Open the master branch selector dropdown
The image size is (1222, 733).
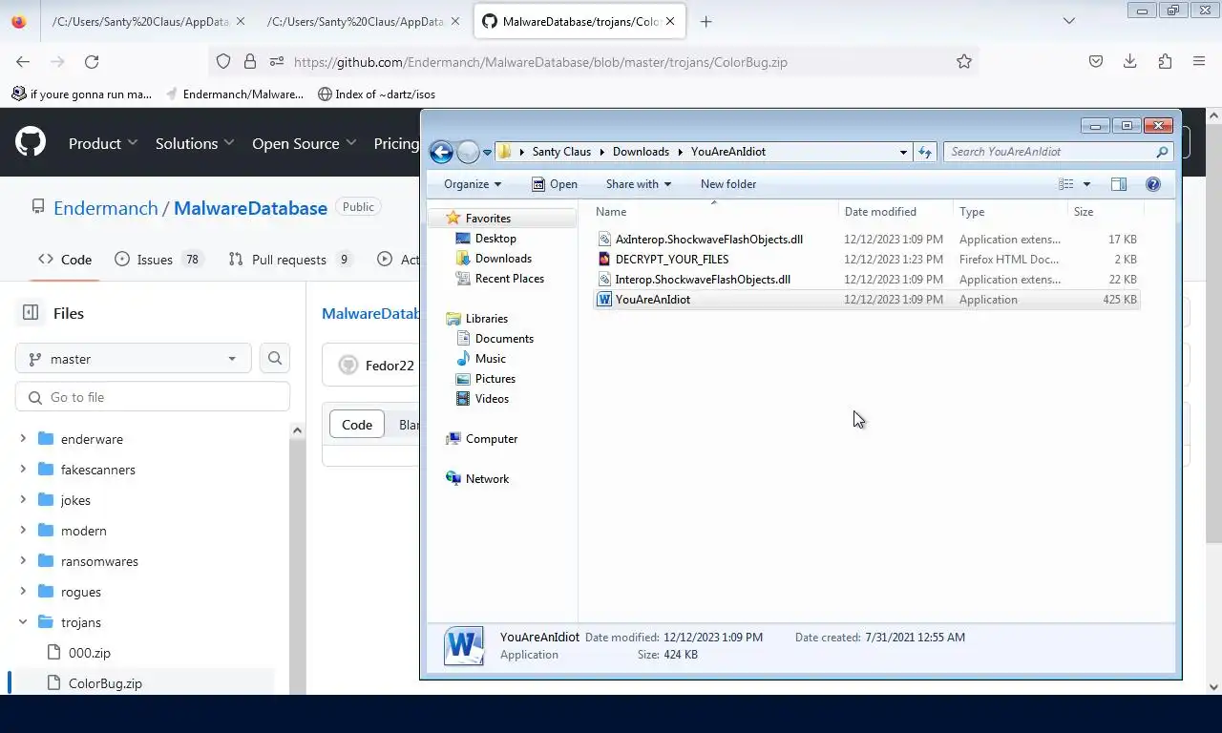coord(134,359)
